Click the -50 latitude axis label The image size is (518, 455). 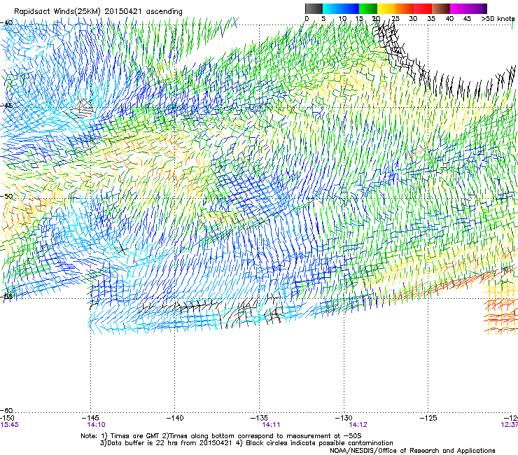coord(6,196)
